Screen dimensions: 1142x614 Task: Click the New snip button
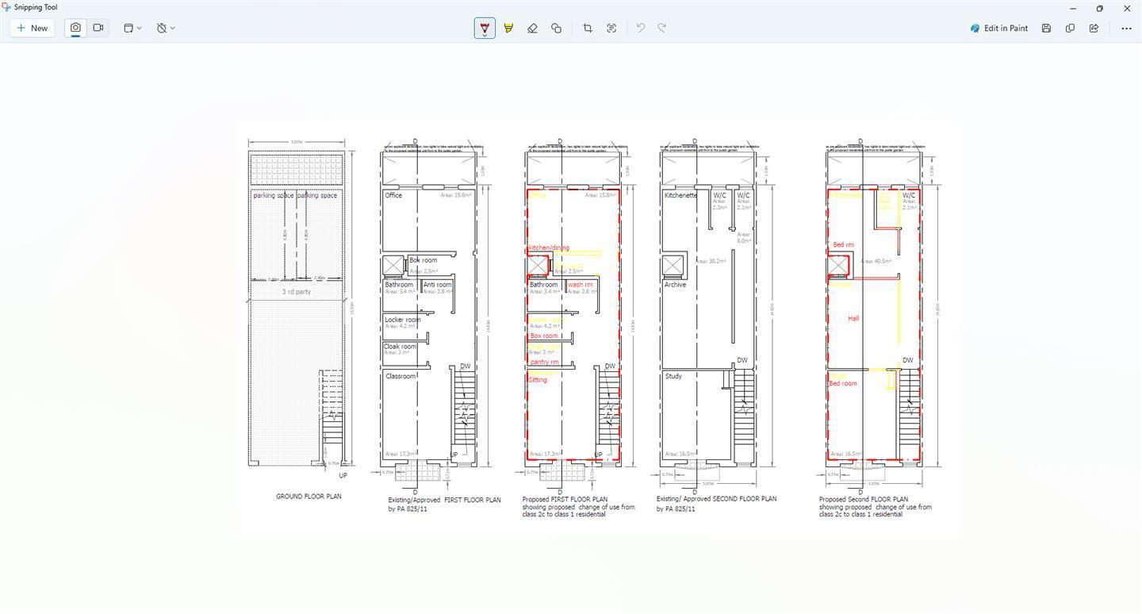click(x=33, y=28)
